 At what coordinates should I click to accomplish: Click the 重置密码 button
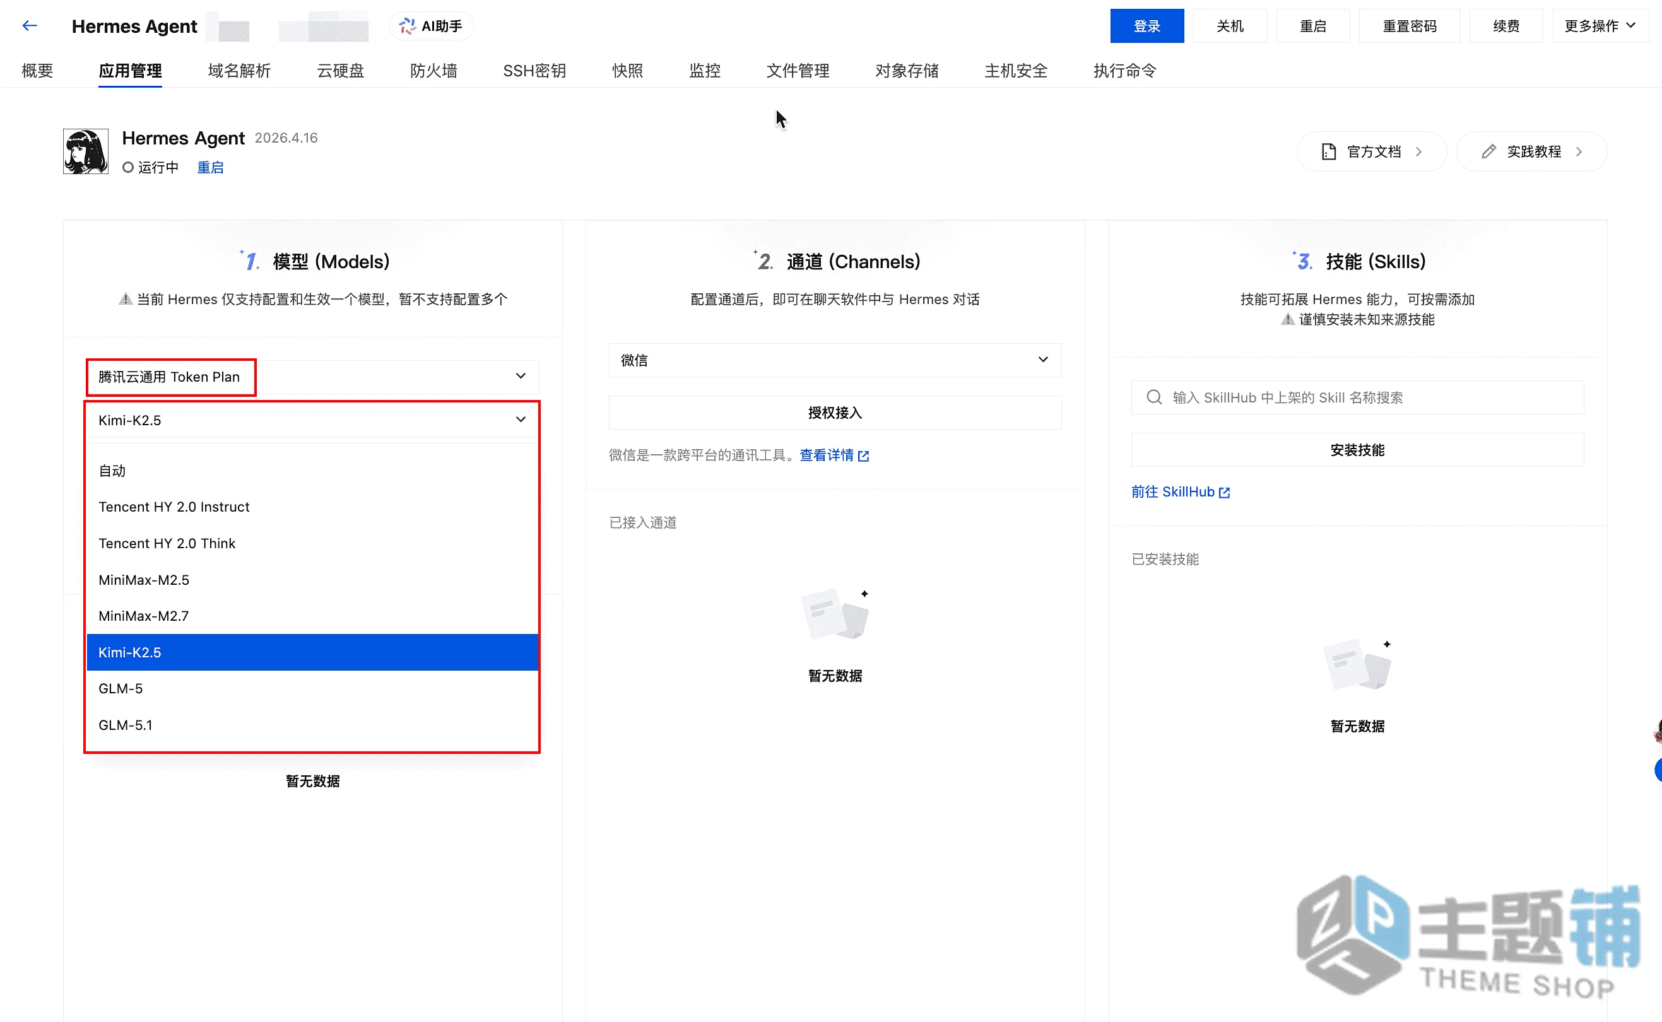pyautogui.click(x=1408, y=26)
